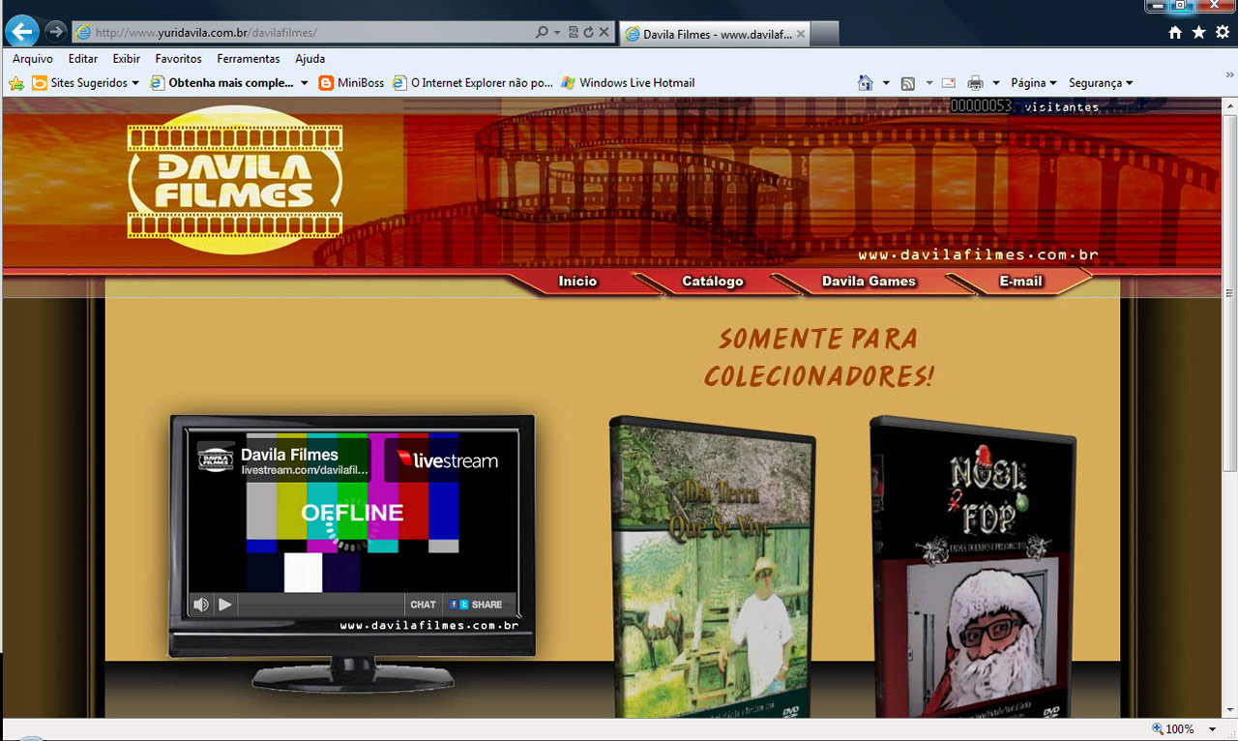Click the Noel Fdp DVD cover
Screen dimensions: 1238x741
(x=973, y=568)
